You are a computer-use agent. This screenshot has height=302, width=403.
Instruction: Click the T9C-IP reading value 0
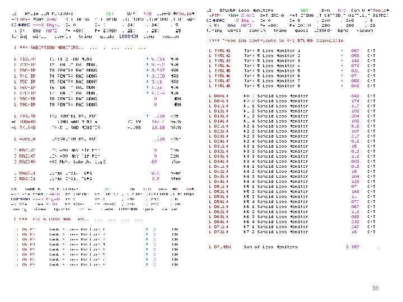pos(156,105)
